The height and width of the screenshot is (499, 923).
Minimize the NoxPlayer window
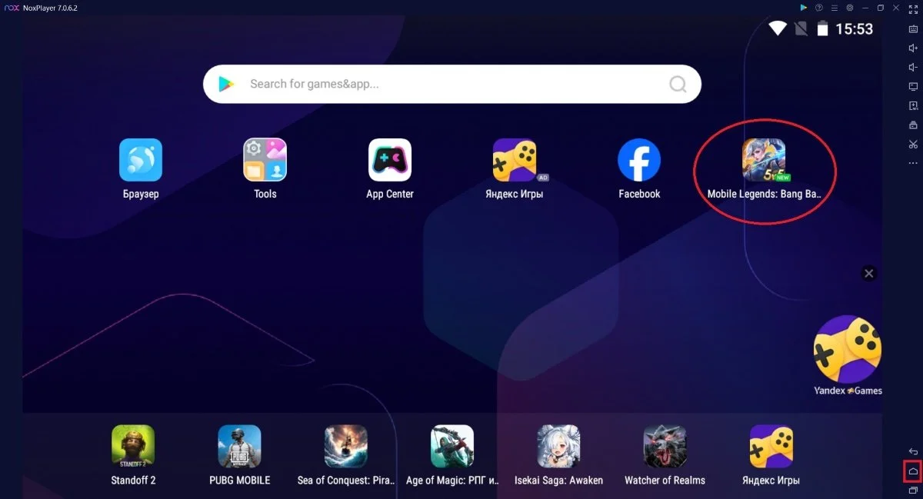click(865, 8)
